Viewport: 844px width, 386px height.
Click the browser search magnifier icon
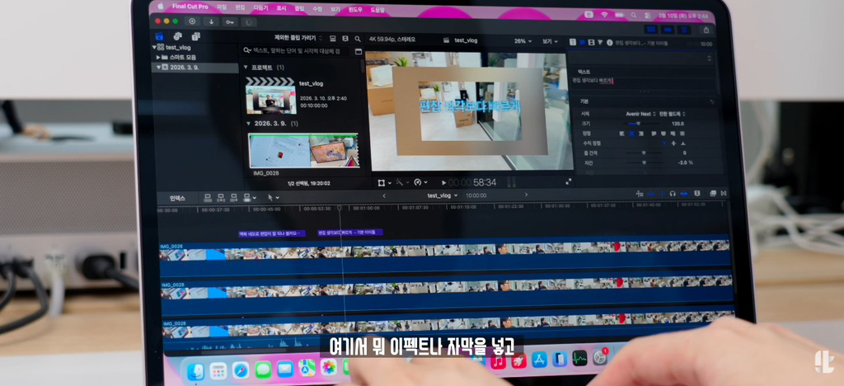[x=358, y=39]
